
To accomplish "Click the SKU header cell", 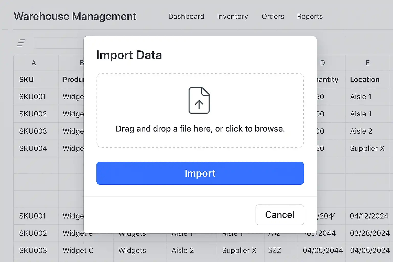I will tap(27, 80).
